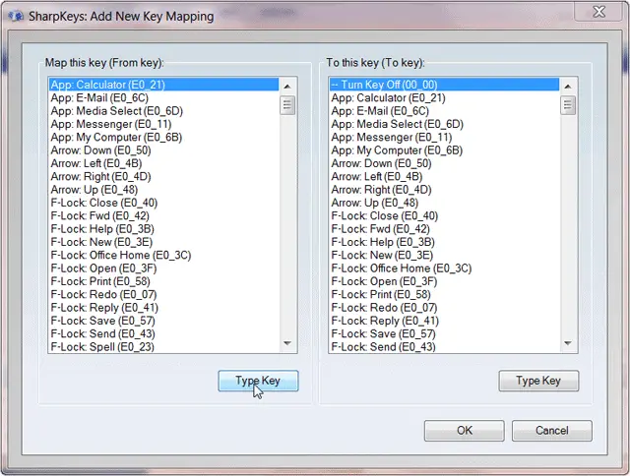The height and width of the screenshot is (476, 630).
Task: Select F-Lock: Spell (E0_23) in From key list
Action: (163, 347)
